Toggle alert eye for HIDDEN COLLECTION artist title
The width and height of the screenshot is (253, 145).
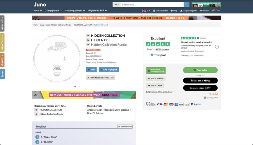click(x=88, y=36)
